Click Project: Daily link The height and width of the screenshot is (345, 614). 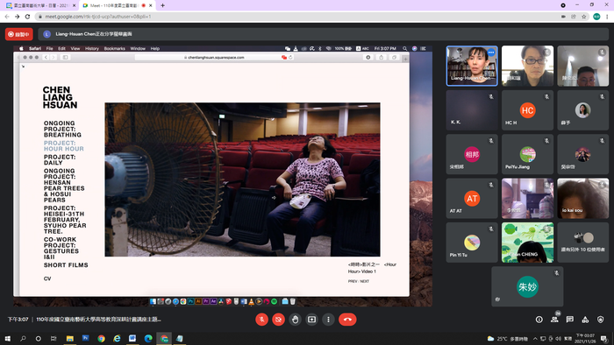point(60,159)
